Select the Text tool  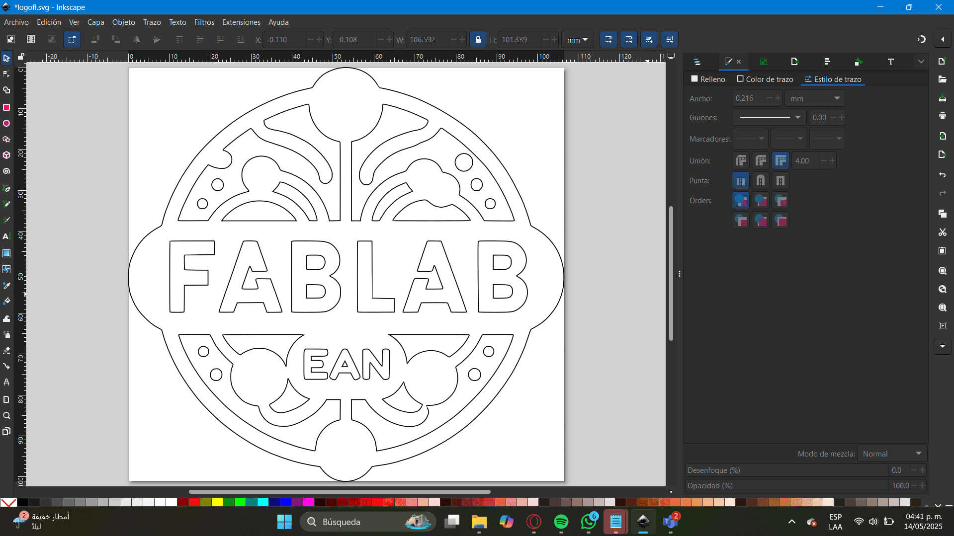[x=6, y=236]
